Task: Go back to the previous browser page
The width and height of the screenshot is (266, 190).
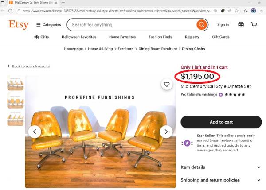Action: [x=4, y=10]
